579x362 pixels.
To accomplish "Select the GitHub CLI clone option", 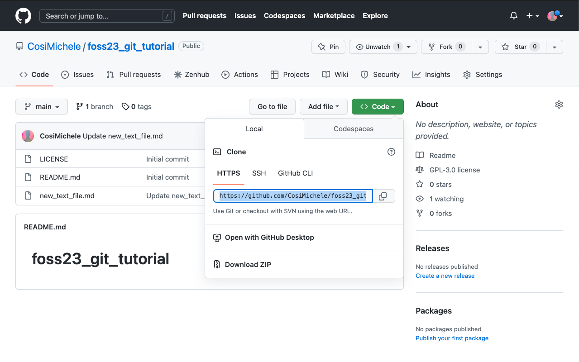I will pos(296,173).
